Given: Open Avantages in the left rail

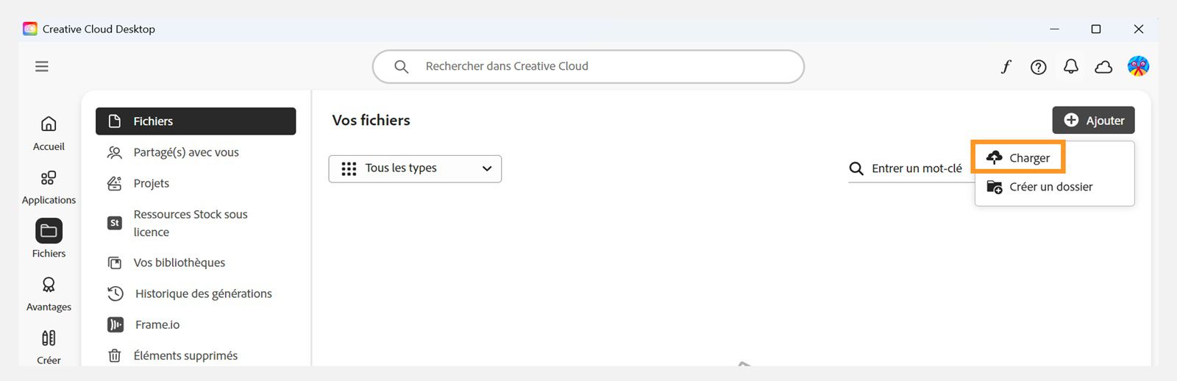Looking at the screenshot, I should pyautogui.click(x=49, y=293).
